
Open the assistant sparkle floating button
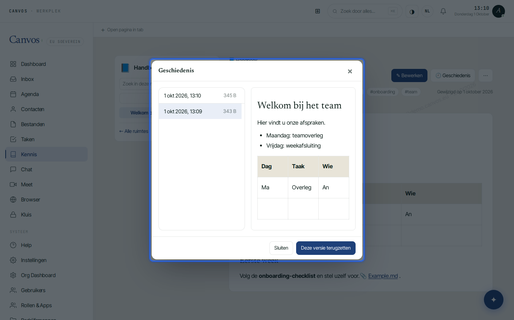[x=494, y=300]
